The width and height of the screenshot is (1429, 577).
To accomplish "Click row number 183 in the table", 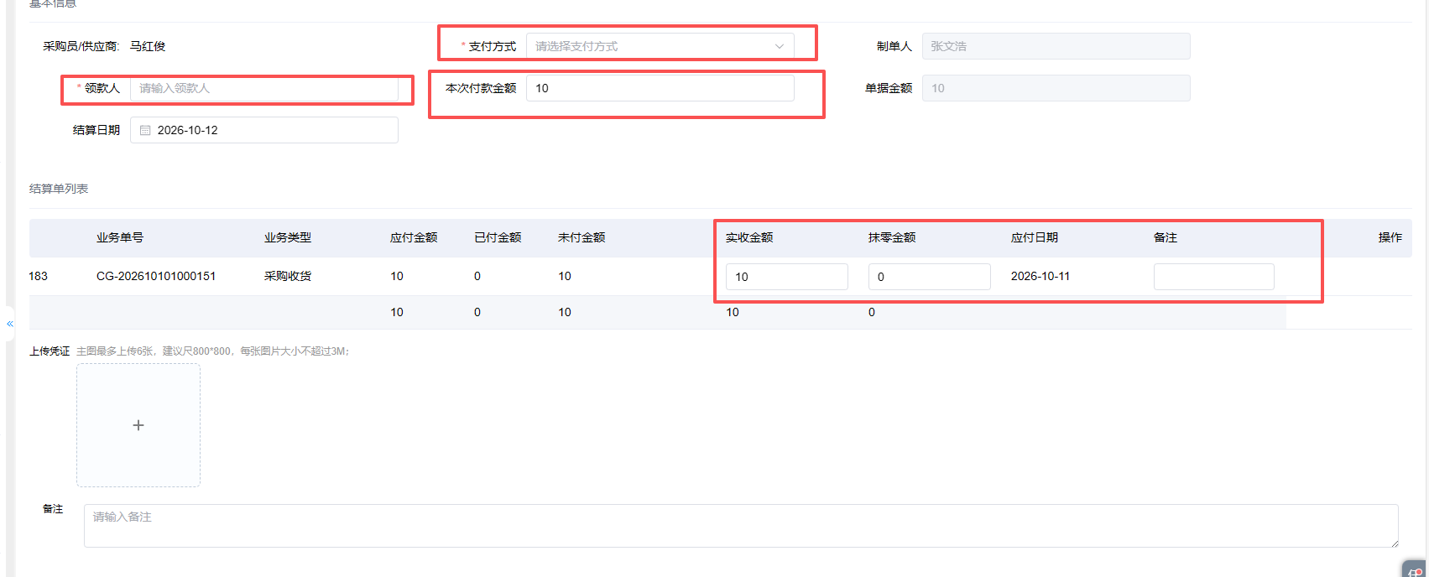I will coord(38,276).
